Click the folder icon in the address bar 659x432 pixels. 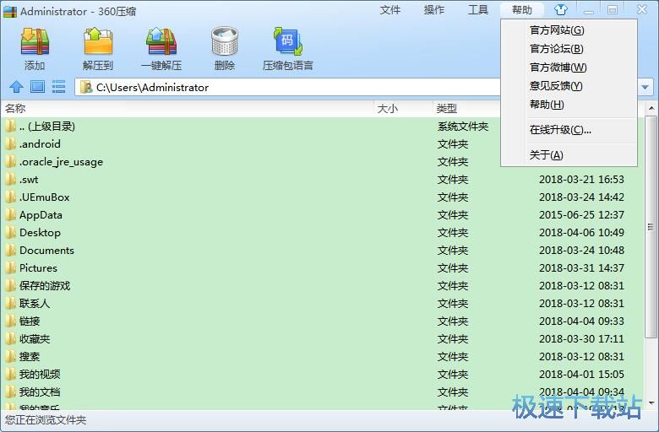(x=86, y=87)
